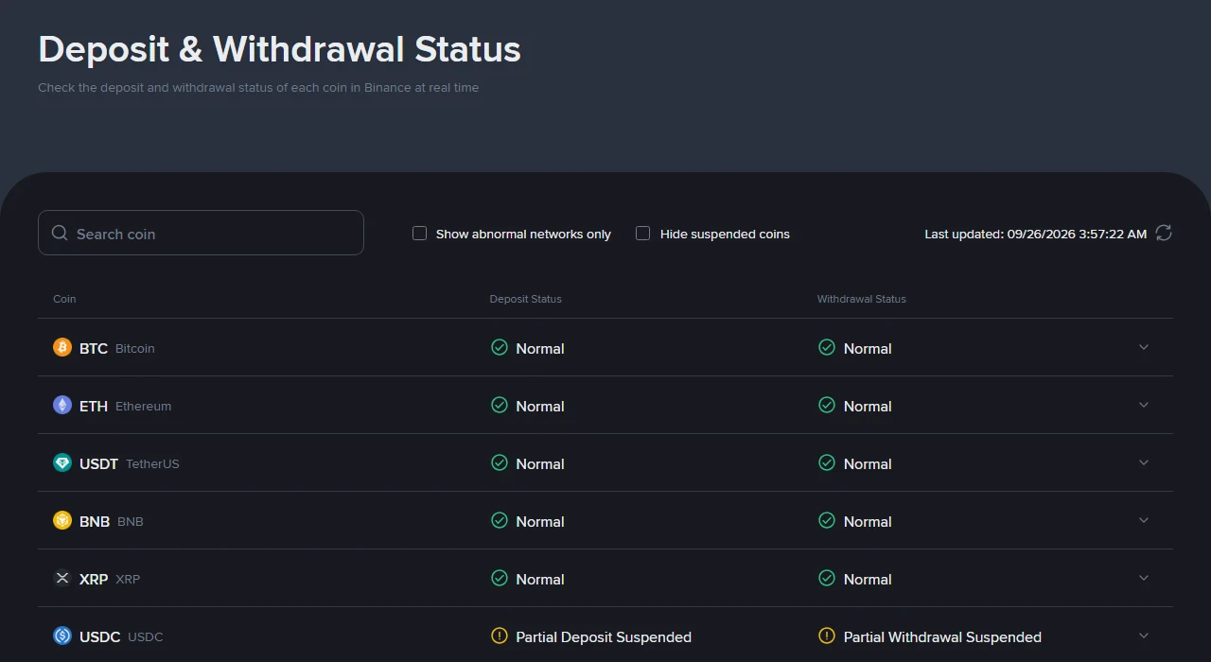Click XRP withdrawal normal checkmark icon
Screen dimensions: 1211x662
(x=827, y=578)
